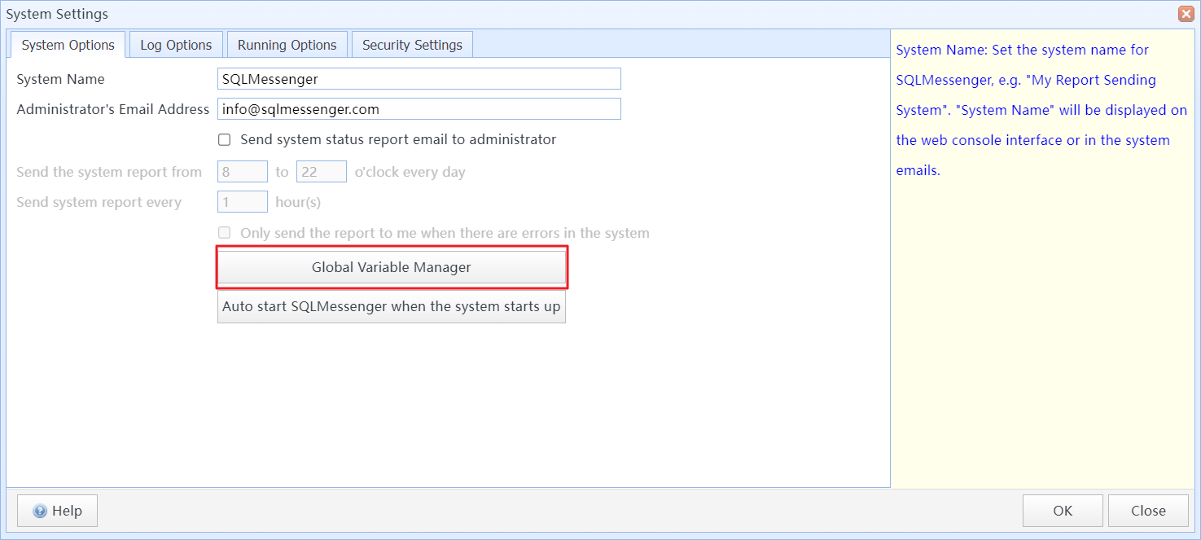Click the report end hour field showing 22

[322, 172]
